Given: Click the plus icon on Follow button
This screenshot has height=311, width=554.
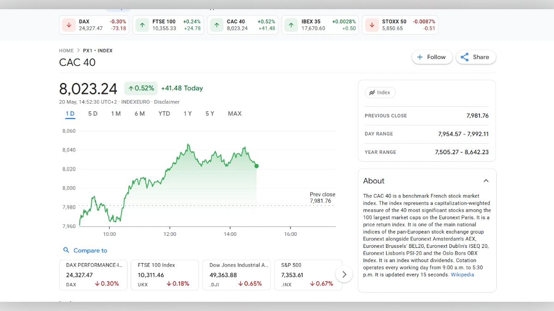Looking at the screenshot, I should click(x=420, y=57).
